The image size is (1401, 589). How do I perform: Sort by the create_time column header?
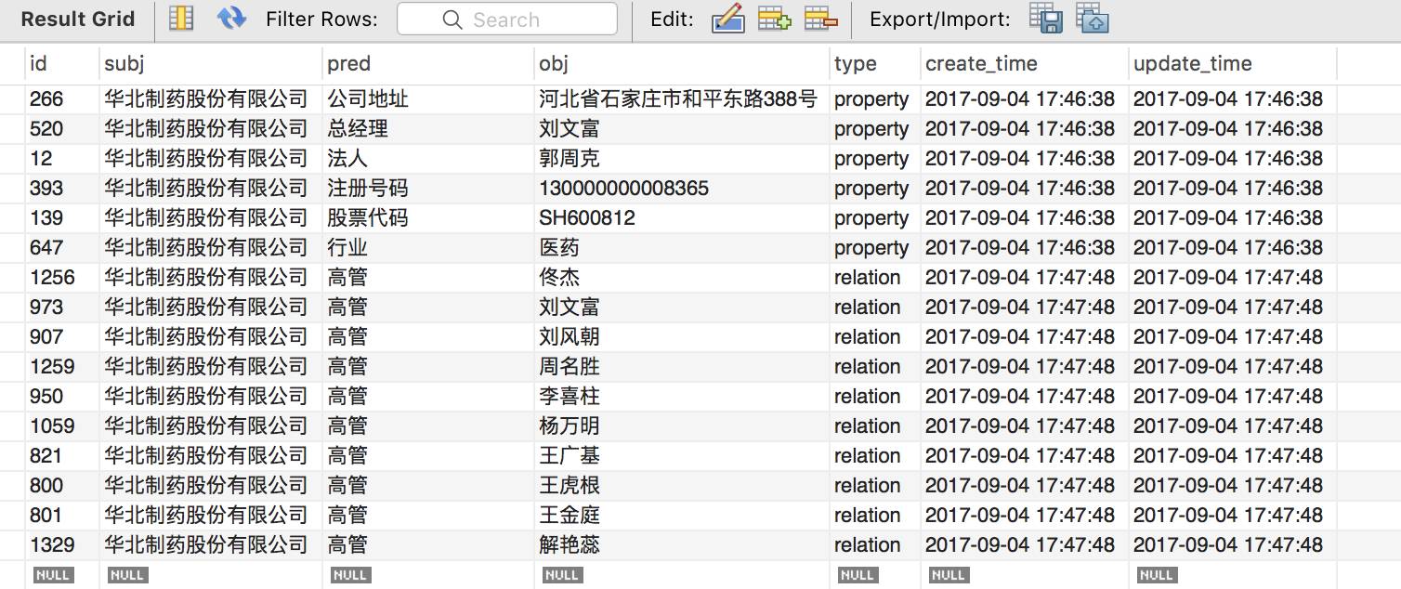pyautogui.click(x=1024, y=64)
